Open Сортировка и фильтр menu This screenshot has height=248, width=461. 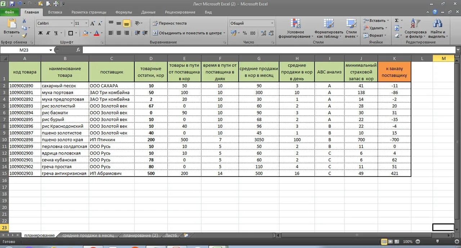tap(416, 29)
